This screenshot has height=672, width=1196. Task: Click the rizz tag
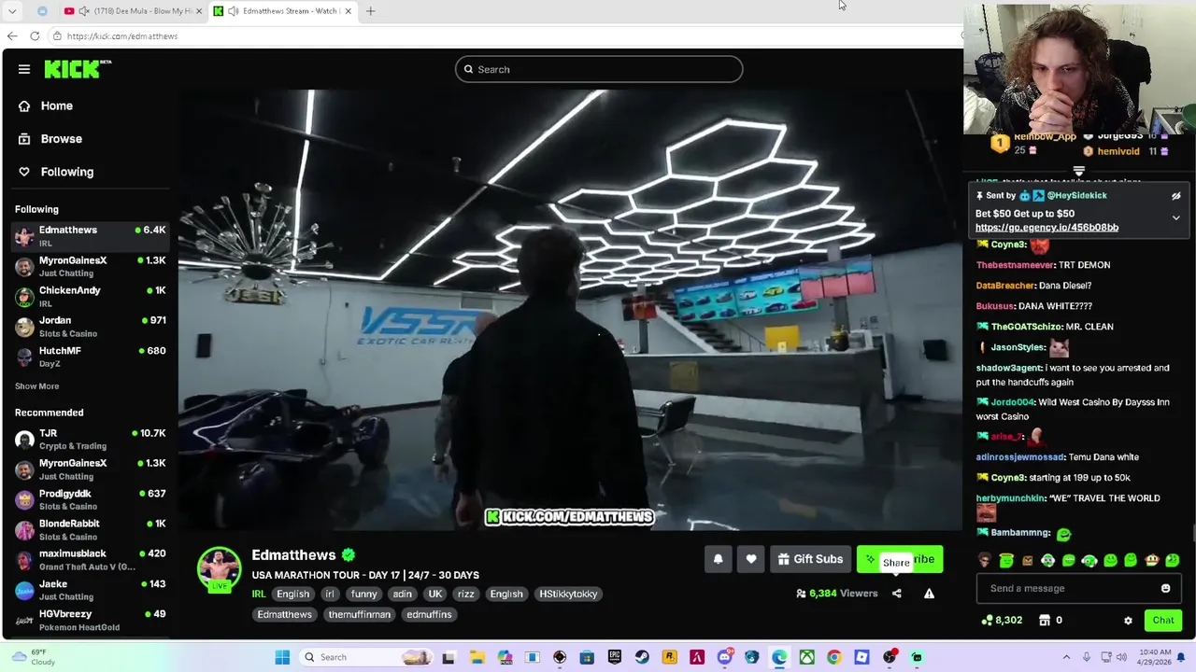(x=465, y=594)
